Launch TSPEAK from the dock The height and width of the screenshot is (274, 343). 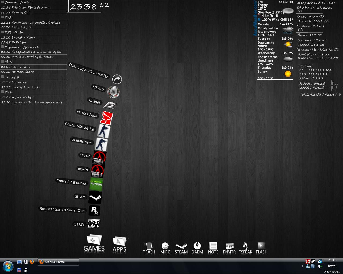[x=245, y=248]
